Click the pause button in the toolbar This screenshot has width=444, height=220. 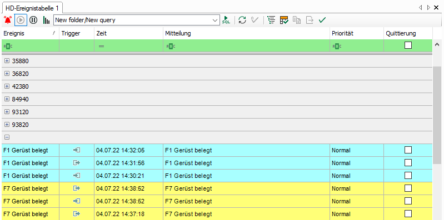click(x=33, y=20)
